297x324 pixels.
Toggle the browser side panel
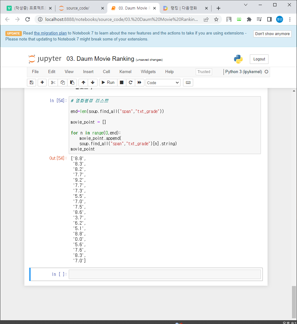pyautogui.click(x=269, y=19)
